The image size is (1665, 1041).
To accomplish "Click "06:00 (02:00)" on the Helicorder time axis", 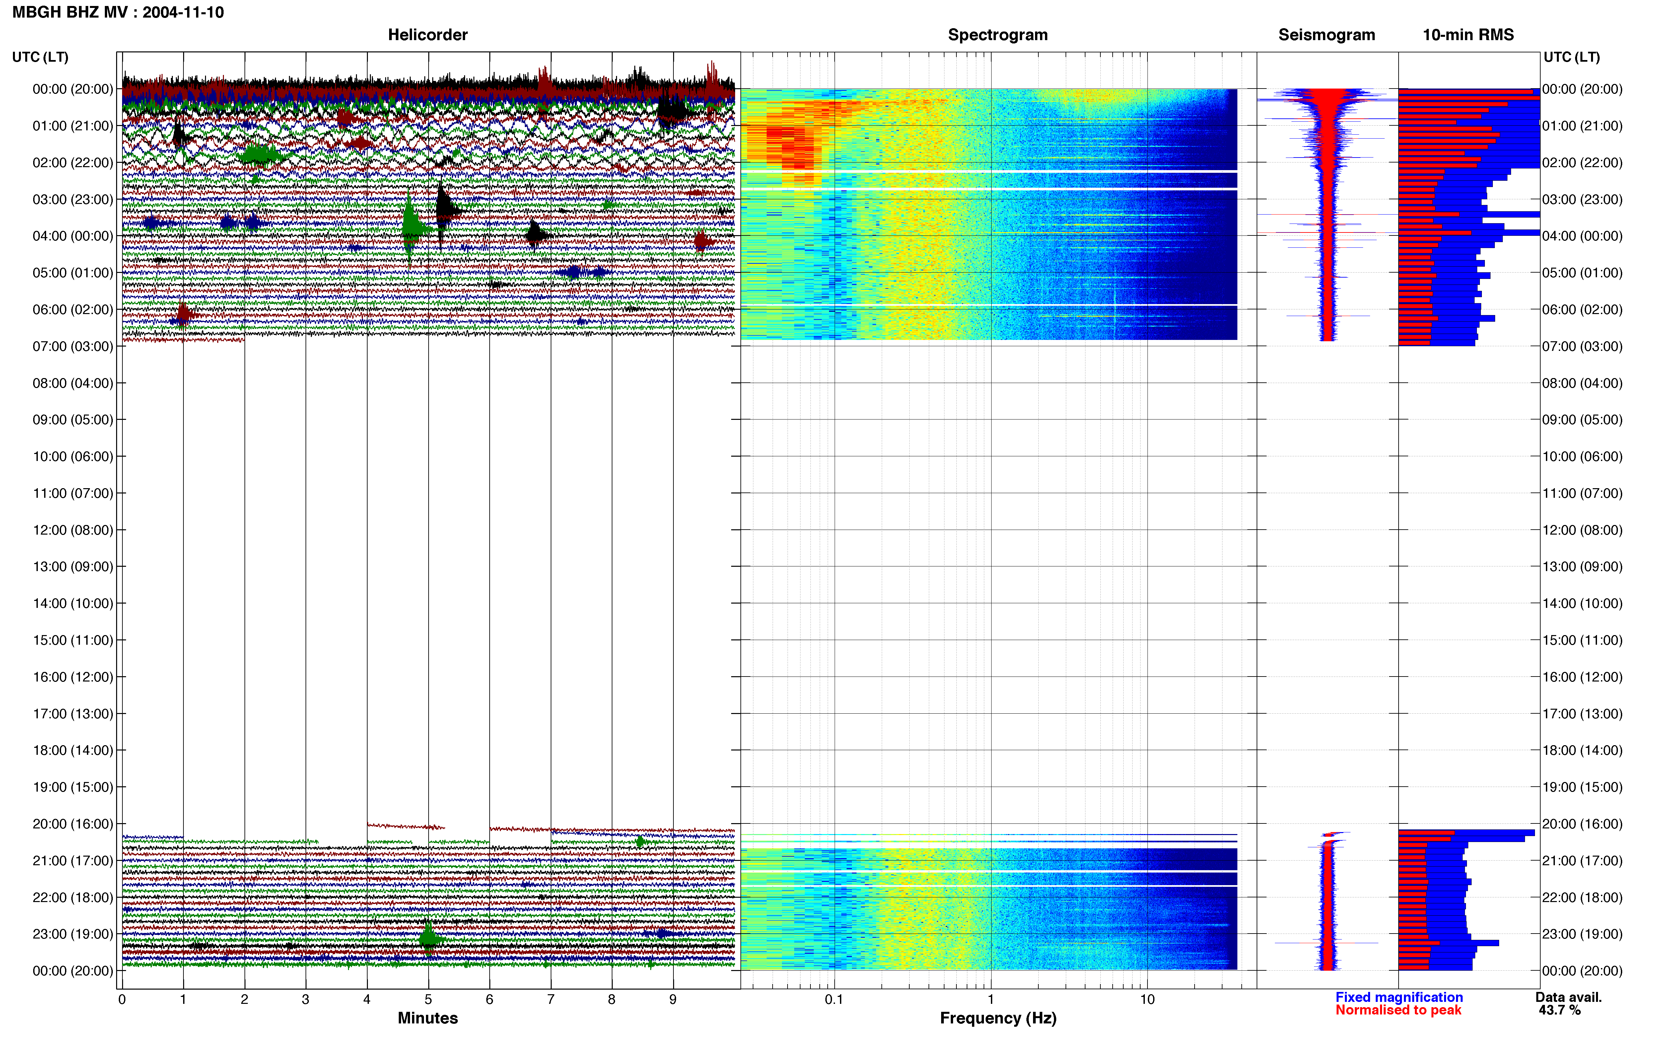I will click(72, 310).
